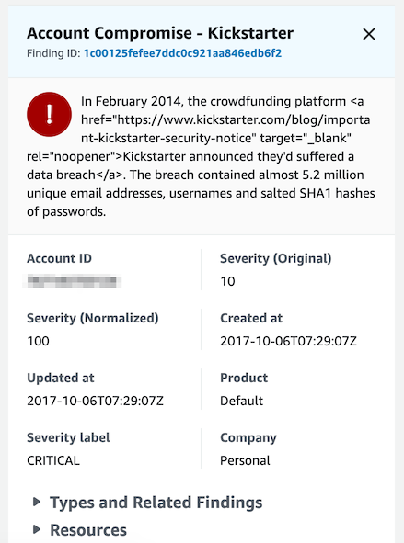Viewport: 404px width, 543px height.
Task: Select the blurred Account ID value
Action: tap(72, 281)
